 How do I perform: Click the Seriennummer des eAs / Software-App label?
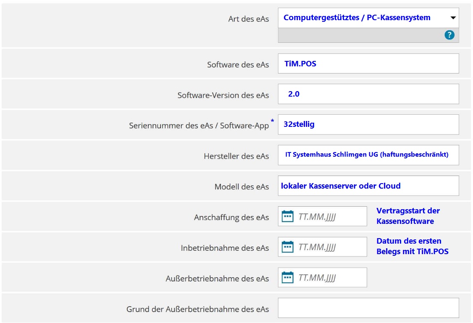coord(199,126)
